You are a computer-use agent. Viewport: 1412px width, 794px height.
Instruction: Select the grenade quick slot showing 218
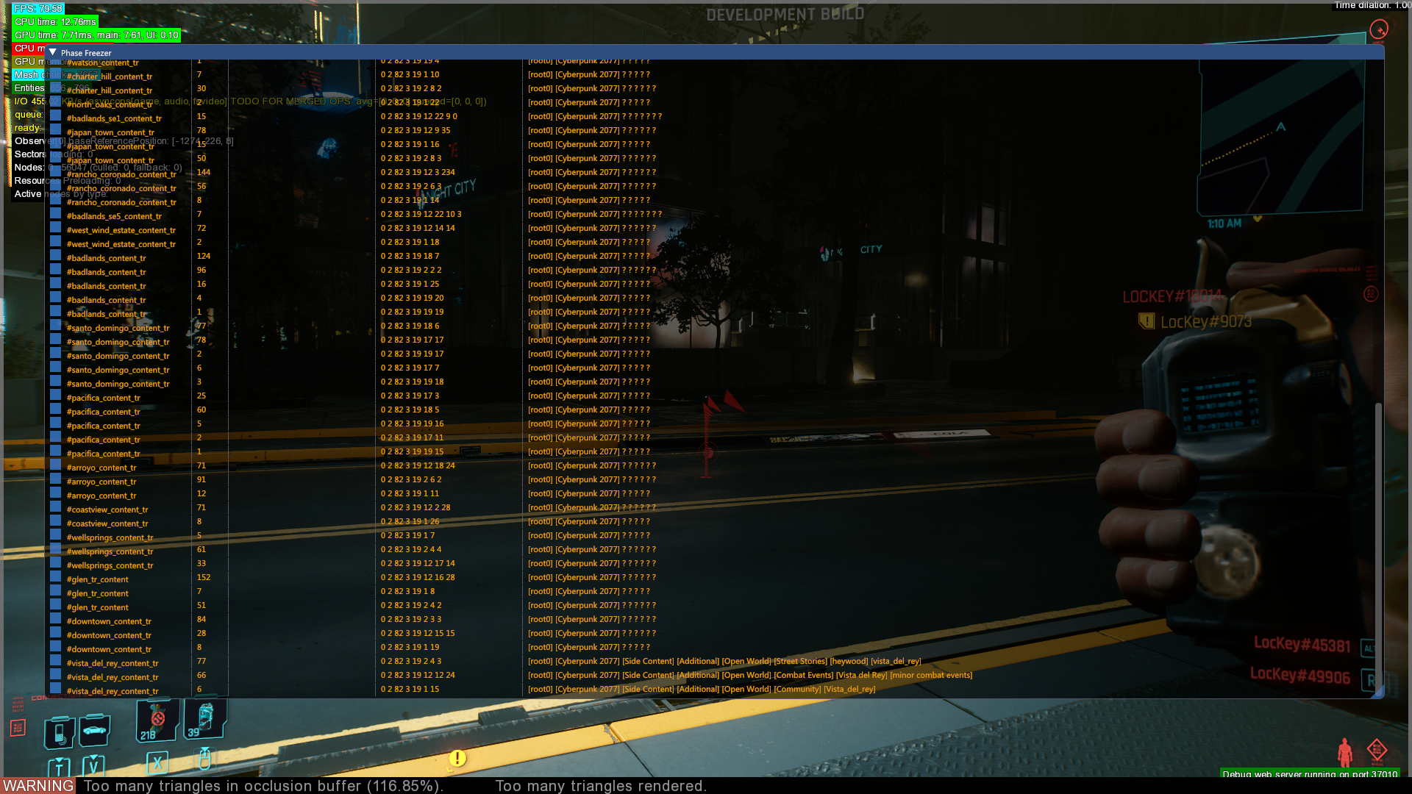click(157, 720)
